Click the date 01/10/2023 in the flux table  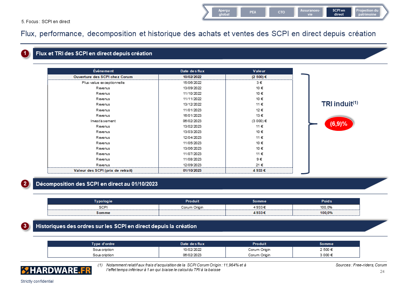click(x=192, y=170)
